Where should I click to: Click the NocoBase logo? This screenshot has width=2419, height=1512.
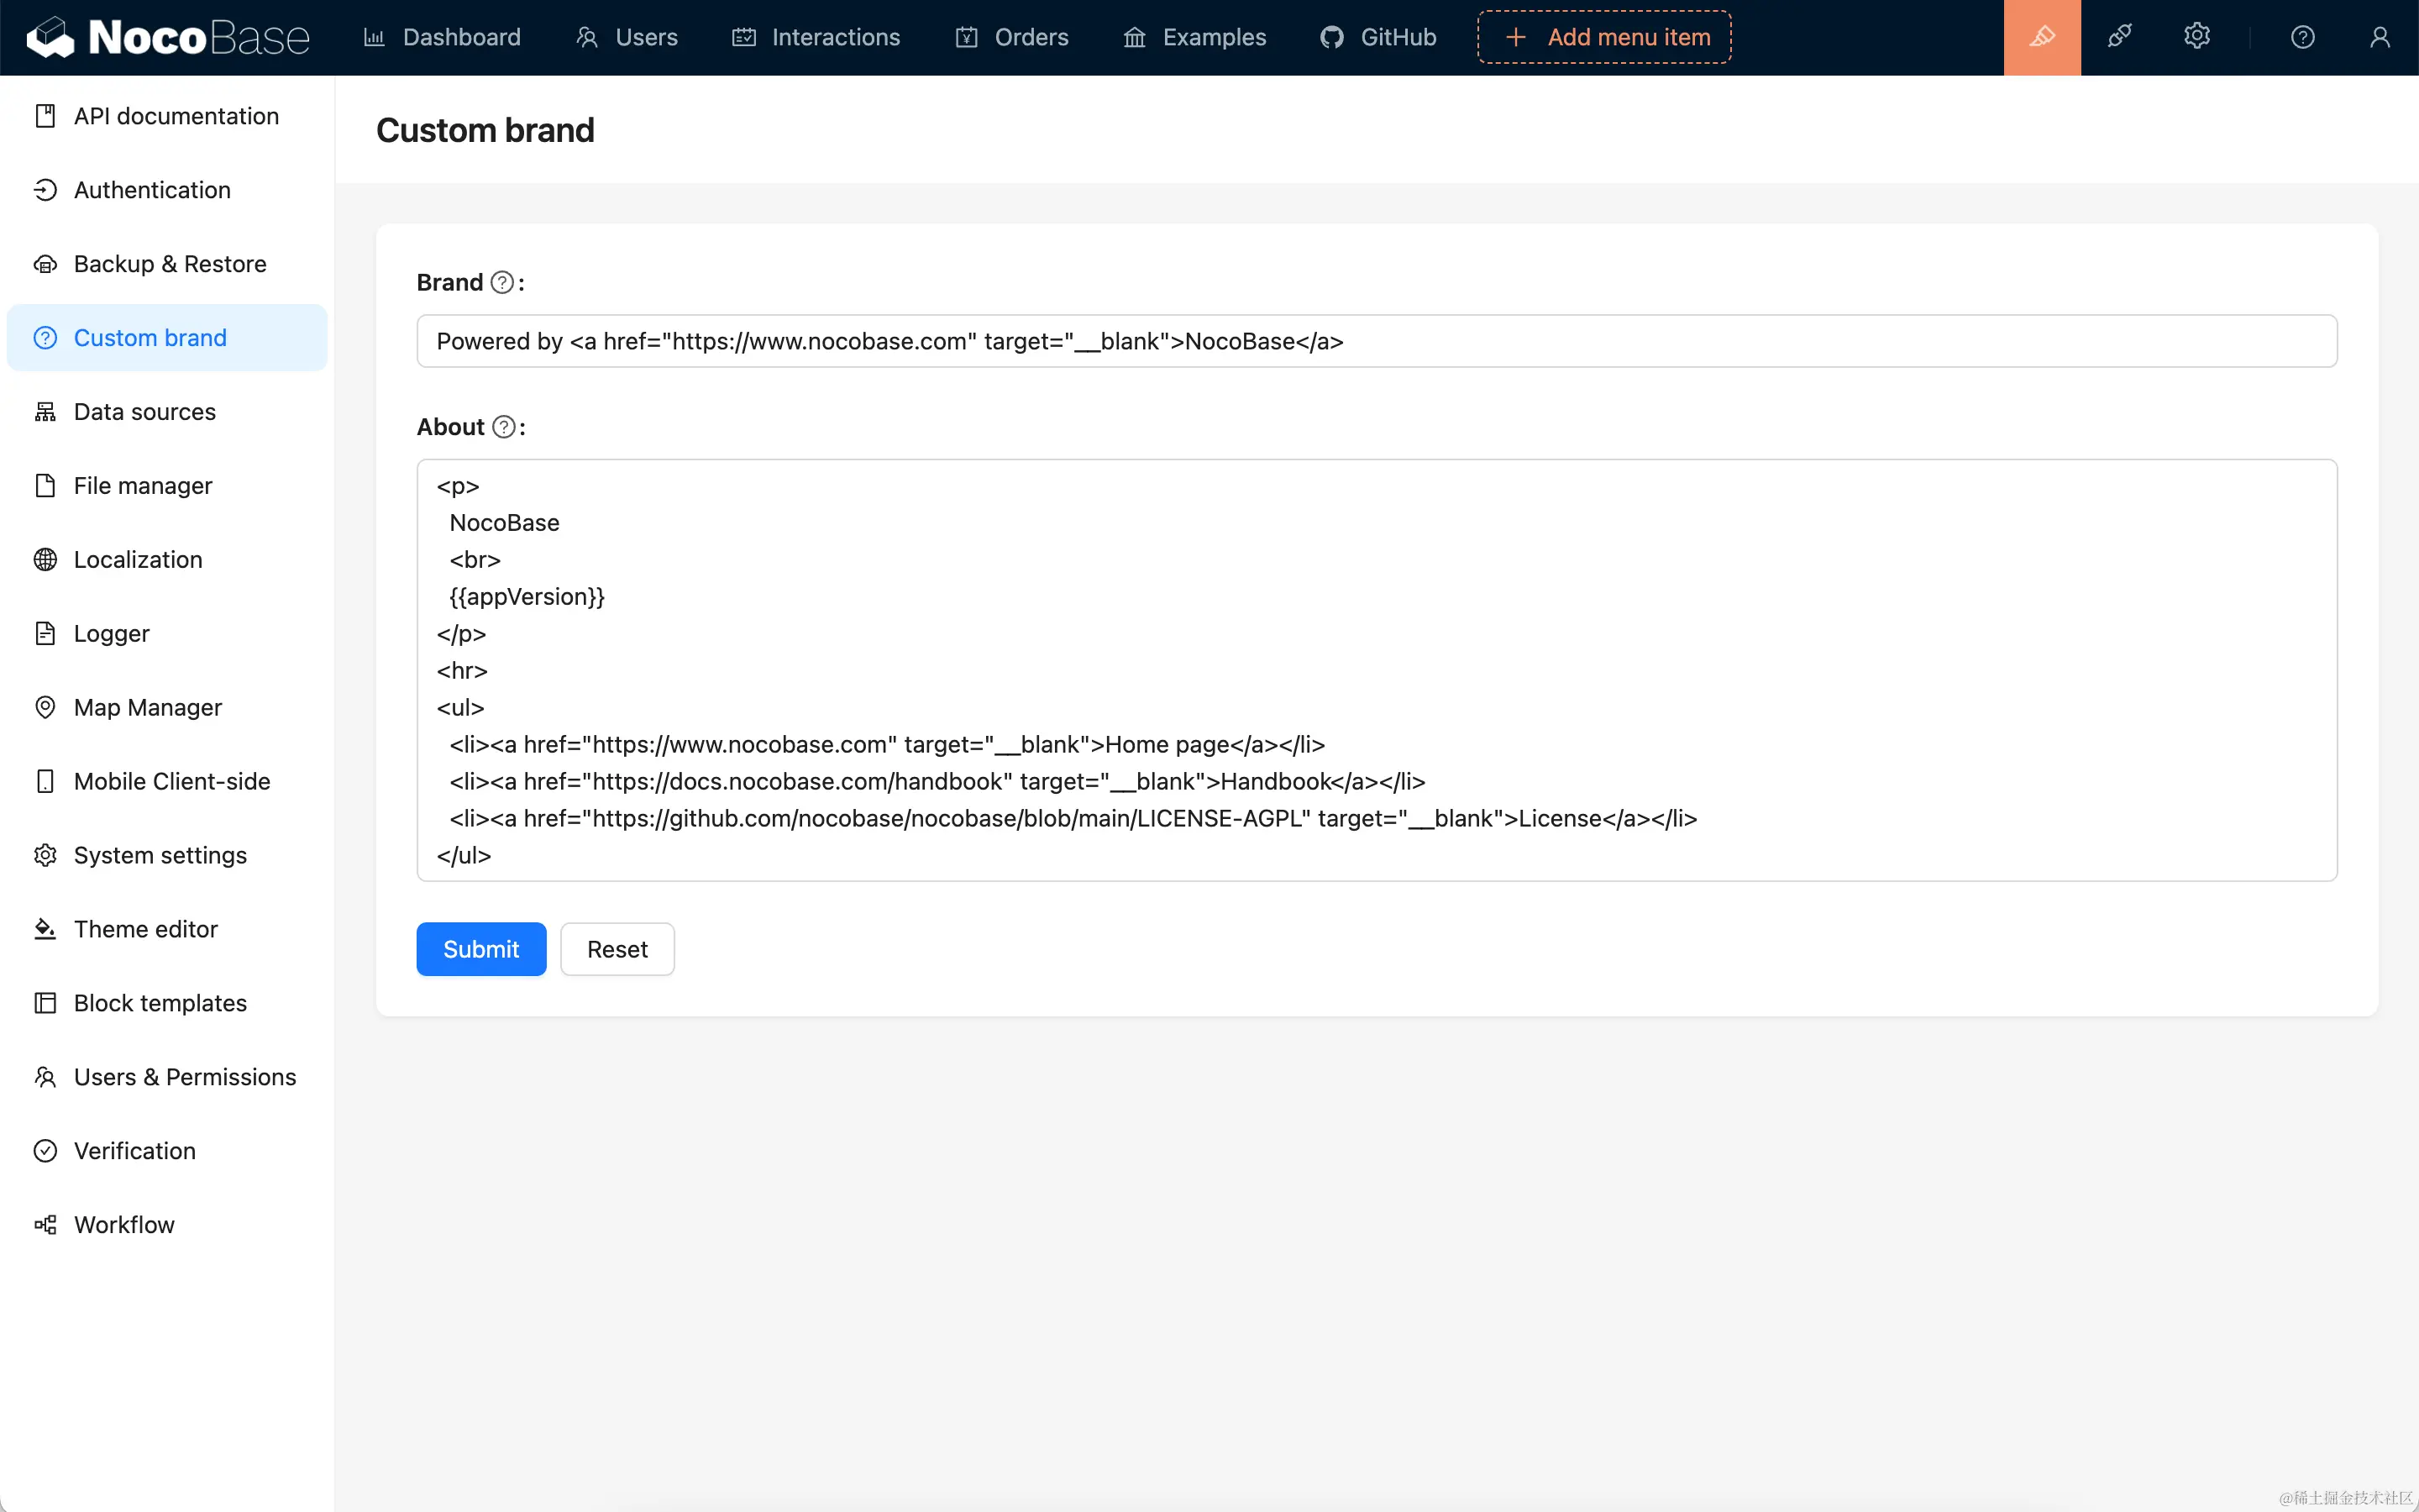coord(168,38)
